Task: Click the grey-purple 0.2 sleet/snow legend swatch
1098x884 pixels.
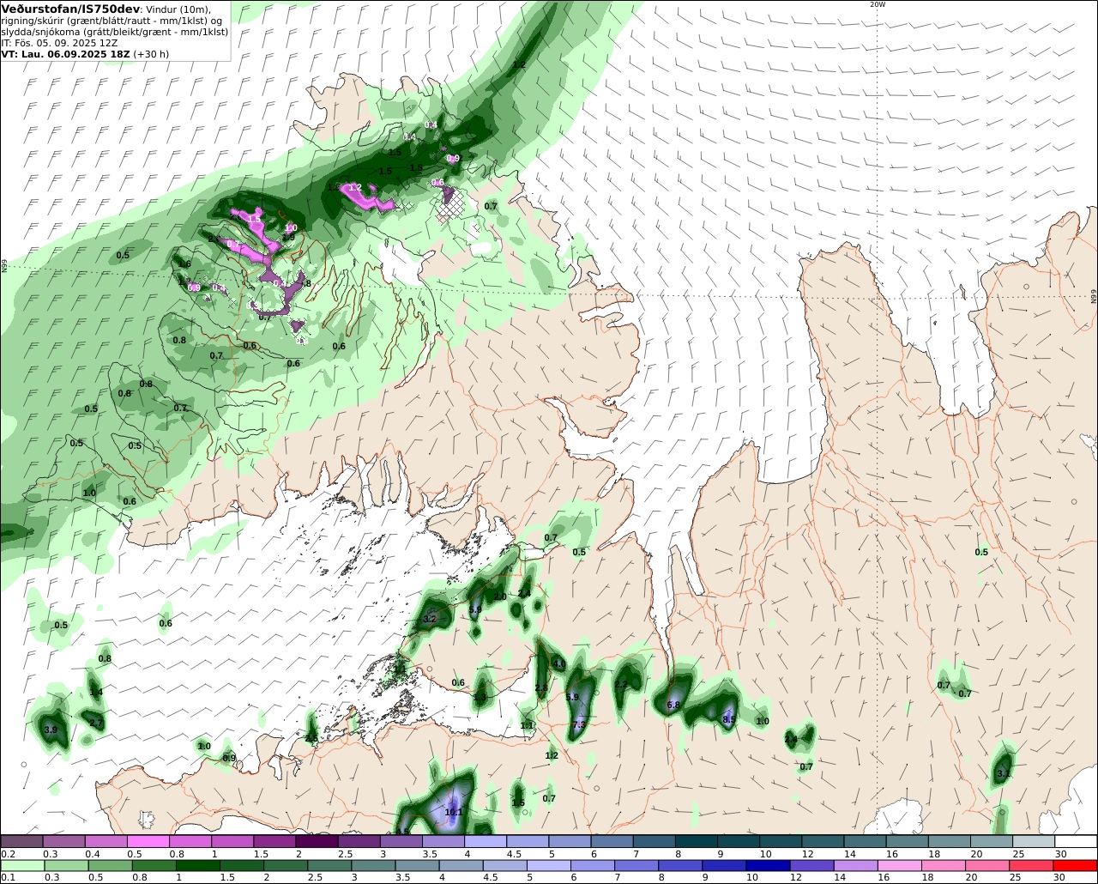Action: point(21,841)
